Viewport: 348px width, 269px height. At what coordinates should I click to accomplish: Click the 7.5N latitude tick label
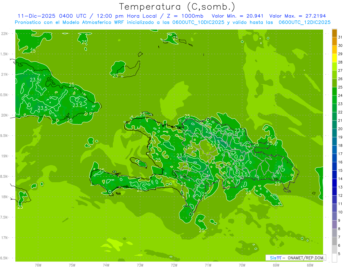4,217
